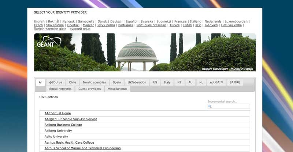Switch to the UKfederation tab
Viewport: 293px width, 152px height.
point(137,83)
